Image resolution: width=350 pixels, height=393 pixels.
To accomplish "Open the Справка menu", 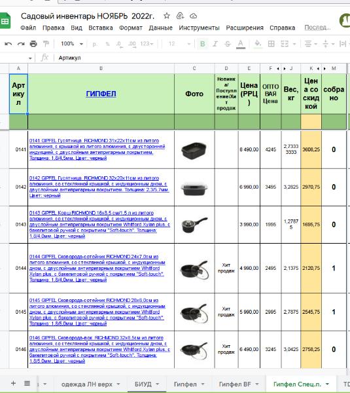I will pos(282,28).
